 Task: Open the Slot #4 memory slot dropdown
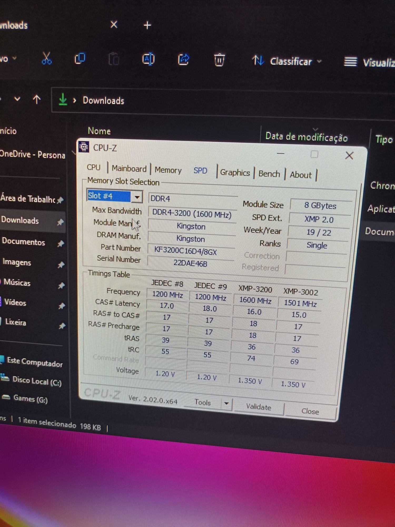coord(137,197)
